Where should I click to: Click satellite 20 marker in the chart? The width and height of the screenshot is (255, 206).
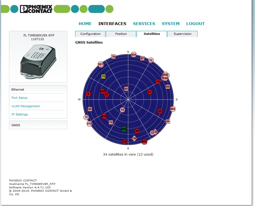pyautogui.click(x=160, y=111)
